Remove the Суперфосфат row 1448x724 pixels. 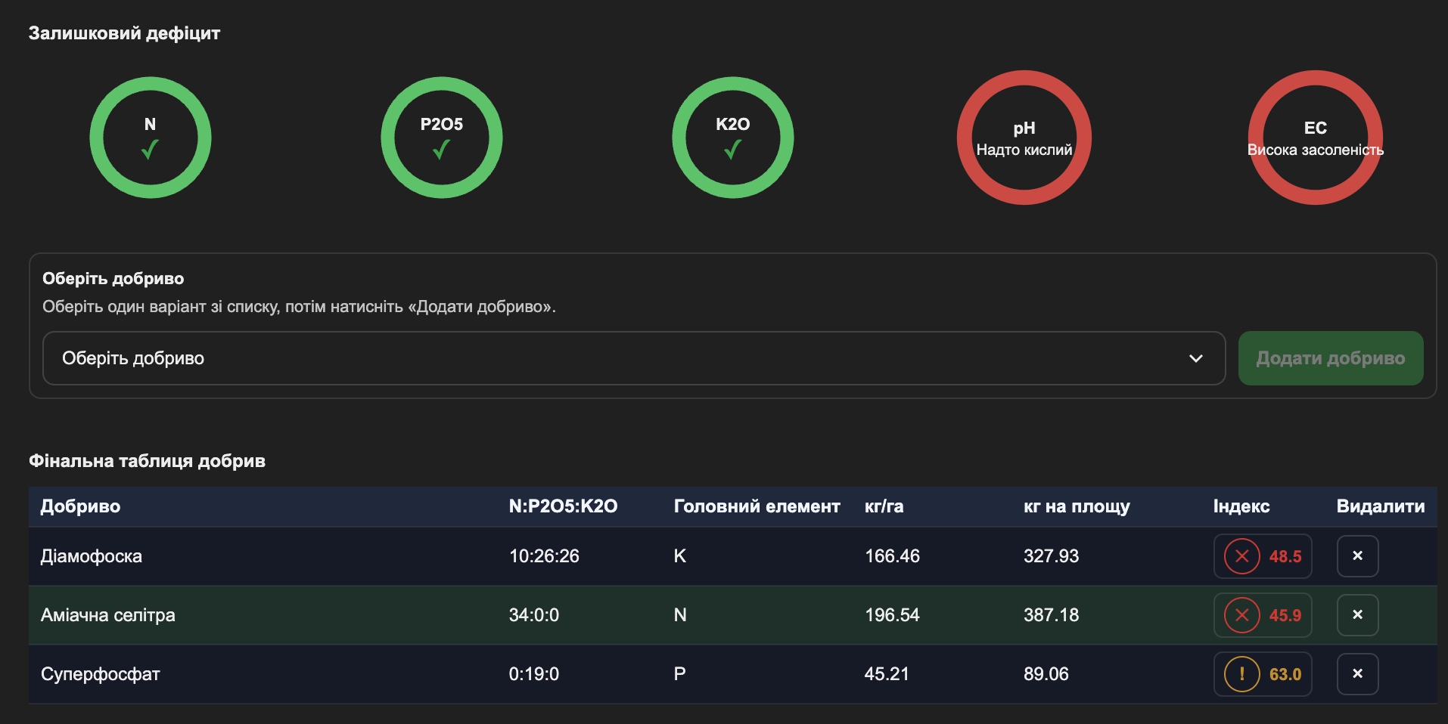pyautogui.click(x=1357, y=674)
